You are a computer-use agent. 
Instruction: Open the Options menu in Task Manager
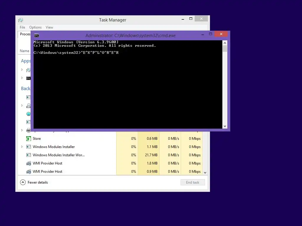coord(35,27)
